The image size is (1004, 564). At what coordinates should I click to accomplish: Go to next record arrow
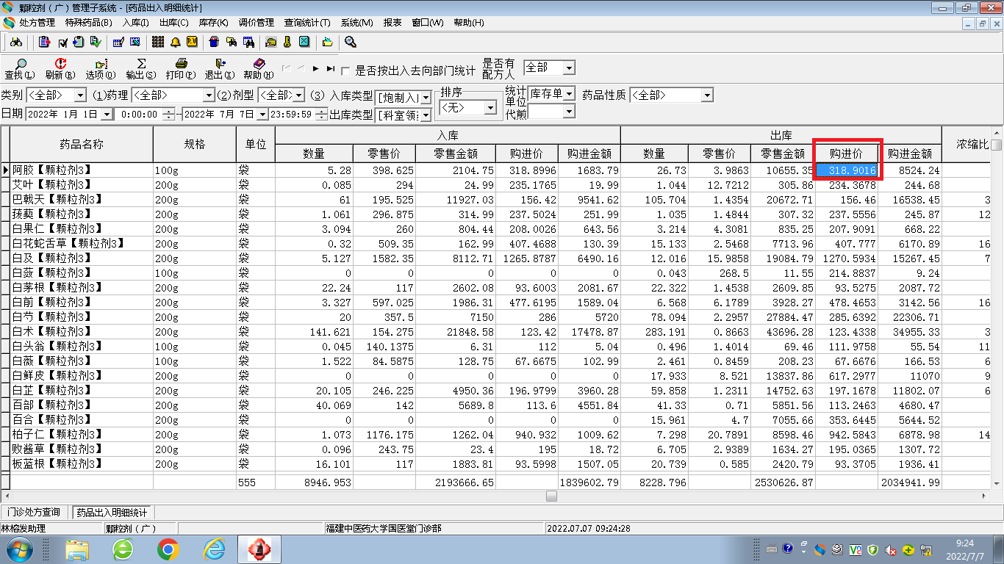click(x=315, y=68)
